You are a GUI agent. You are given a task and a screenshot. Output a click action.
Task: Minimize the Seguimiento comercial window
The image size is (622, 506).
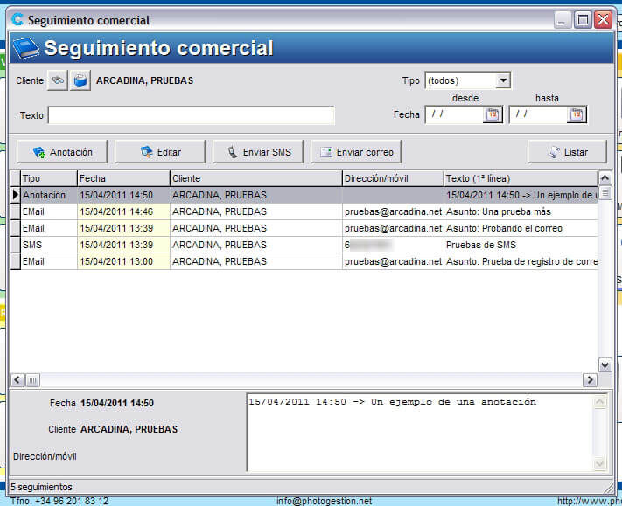563,20
